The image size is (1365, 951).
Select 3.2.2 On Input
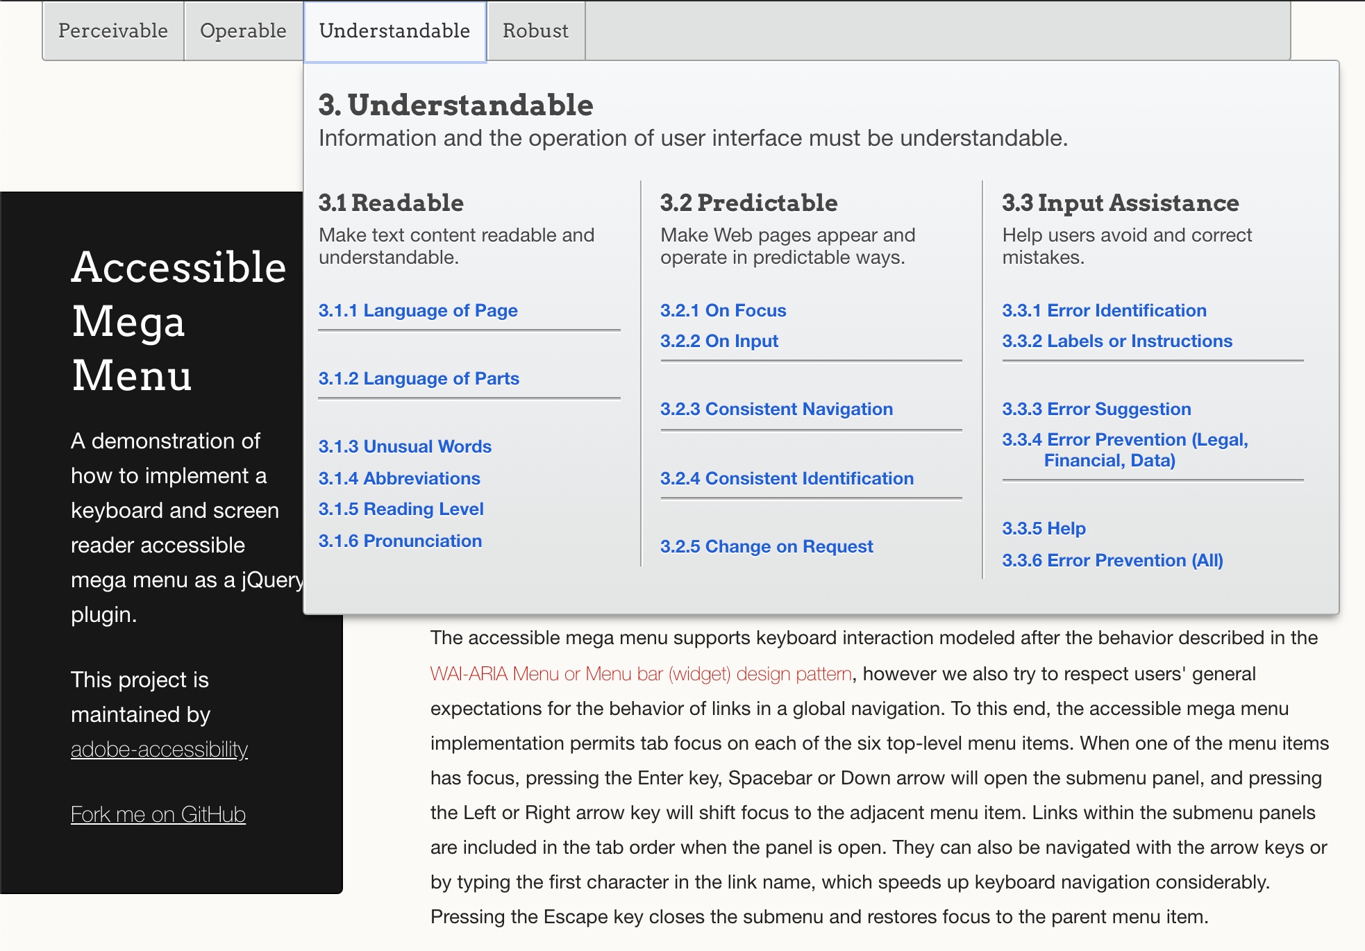point(719,341)
